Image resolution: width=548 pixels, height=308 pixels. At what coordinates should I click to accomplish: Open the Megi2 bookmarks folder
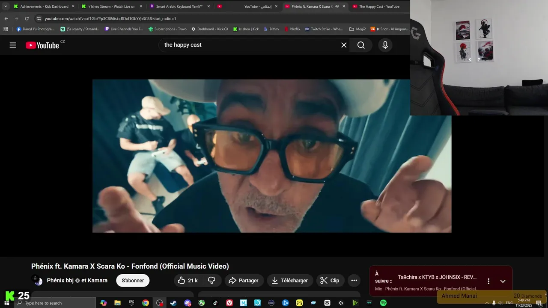tap(357, 29)
